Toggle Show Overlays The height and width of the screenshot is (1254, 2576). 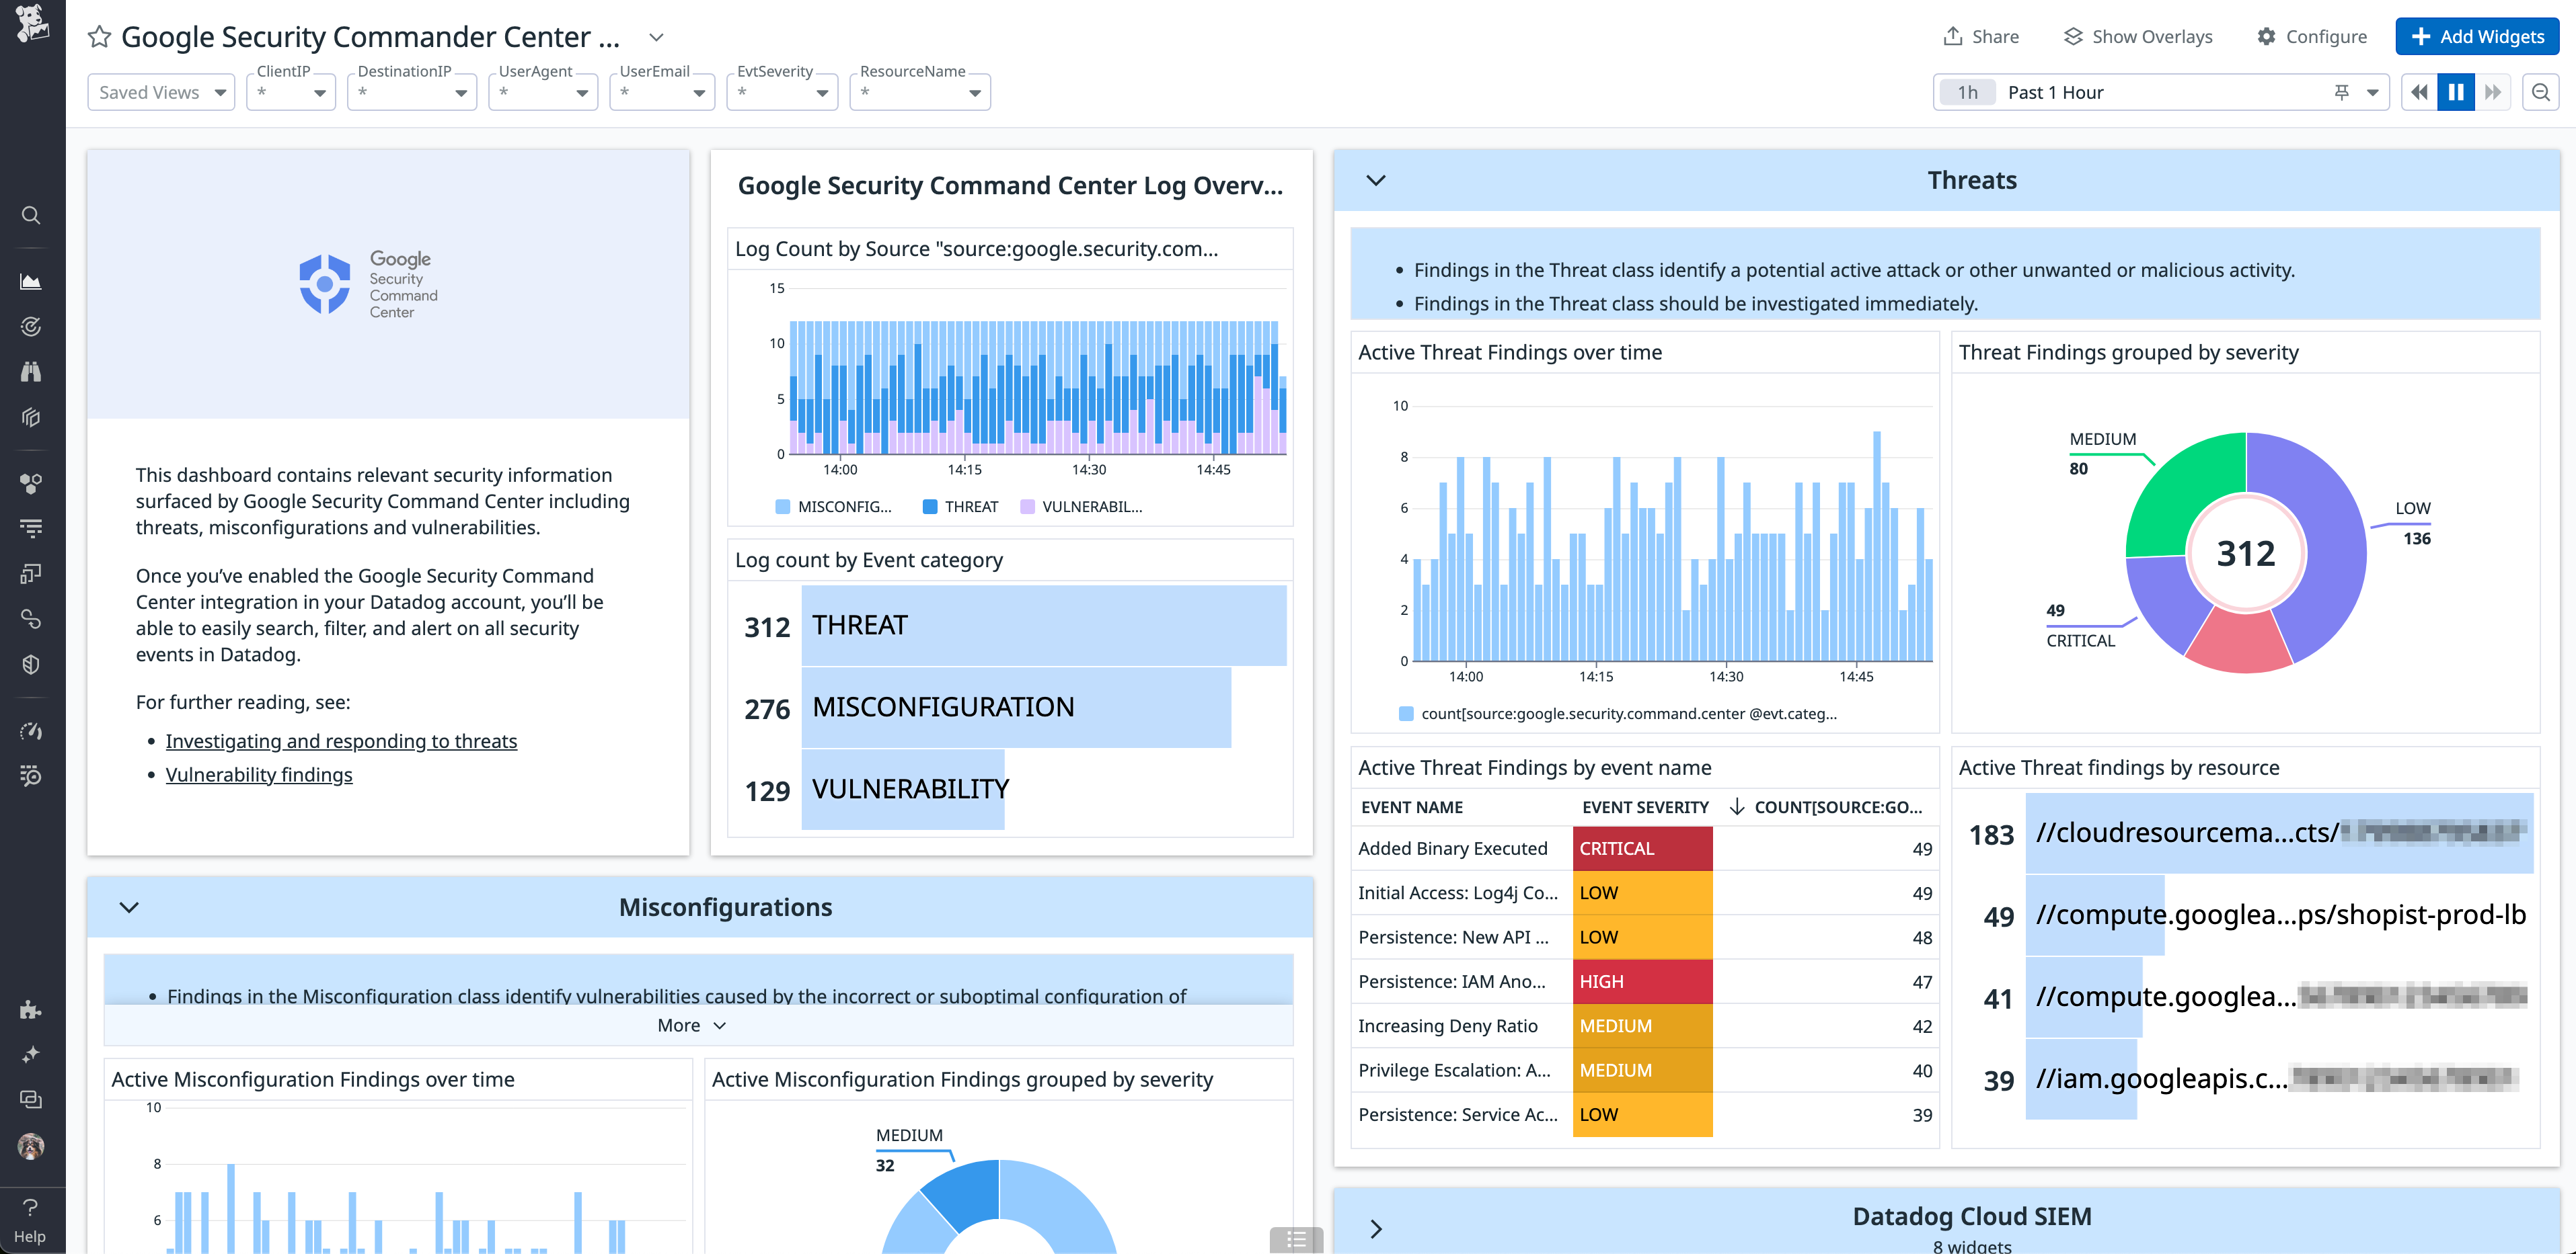2137,36
